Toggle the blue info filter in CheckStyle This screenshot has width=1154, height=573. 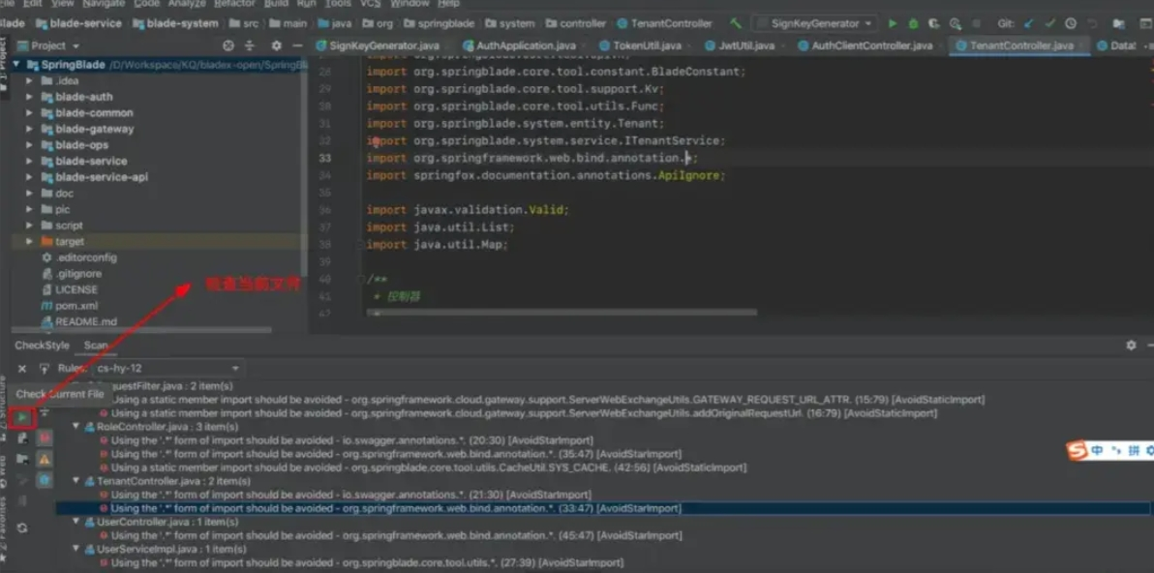point(45,480)
